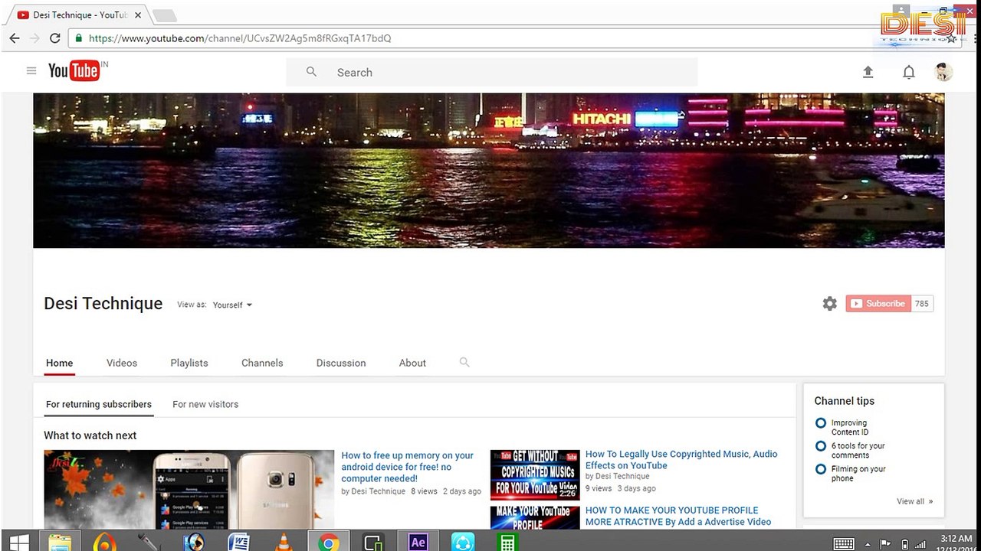Open the video upload icon
The image size is (981, 551).
click(868, 72)
